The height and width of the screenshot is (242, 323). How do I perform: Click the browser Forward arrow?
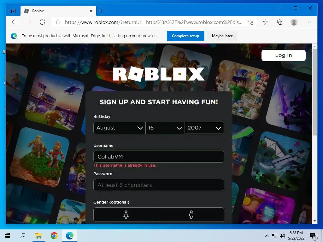tap(28, 22)
